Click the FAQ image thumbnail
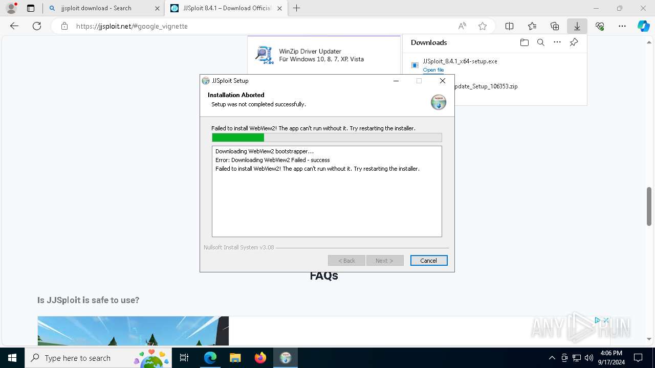655x368 pixels. (x=133, y=331)
